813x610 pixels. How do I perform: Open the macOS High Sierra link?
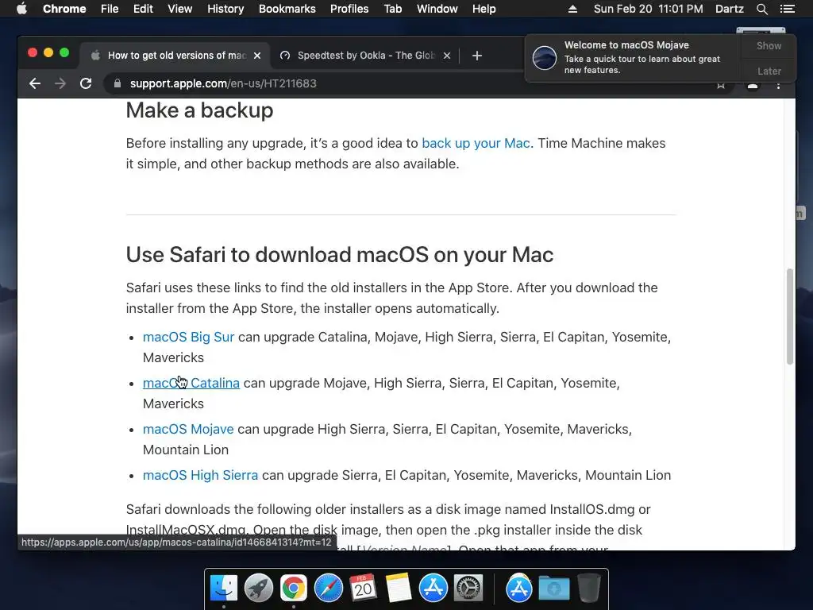point(200,476)
